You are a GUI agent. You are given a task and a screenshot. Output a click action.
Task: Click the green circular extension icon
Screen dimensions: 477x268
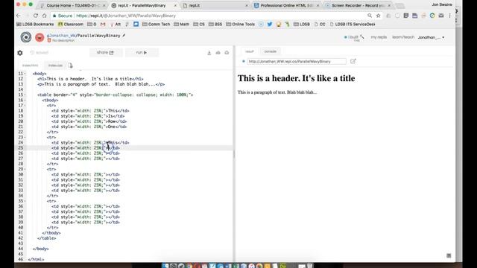432,16
